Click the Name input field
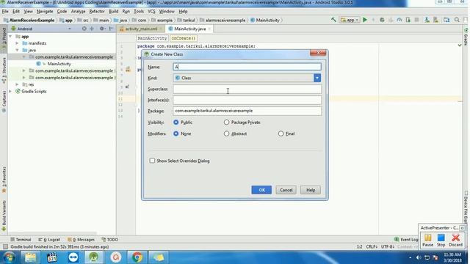Image resolution: width=470 pixels, height=264 pixels. coord(247,67)
